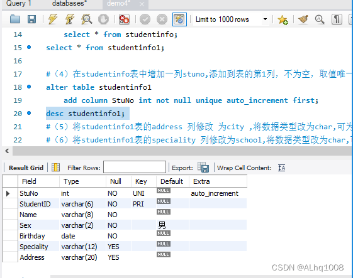The height and width of the screenshot is (278, 353).
Task: Run Explain plan magnifier lightning icon
Action: (86, 19)
